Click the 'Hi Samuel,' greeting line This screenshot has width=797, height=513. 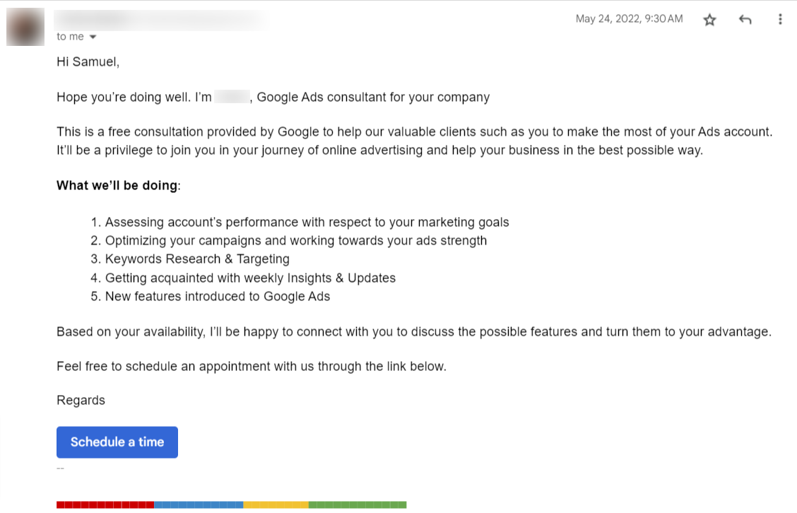pos(88,62)
